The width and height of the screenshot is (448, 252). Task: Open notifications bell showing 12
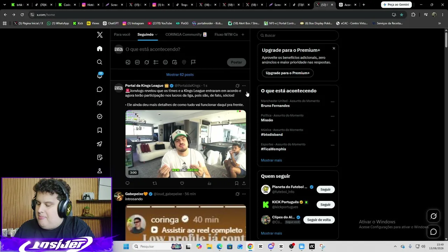tap(100, 76)
